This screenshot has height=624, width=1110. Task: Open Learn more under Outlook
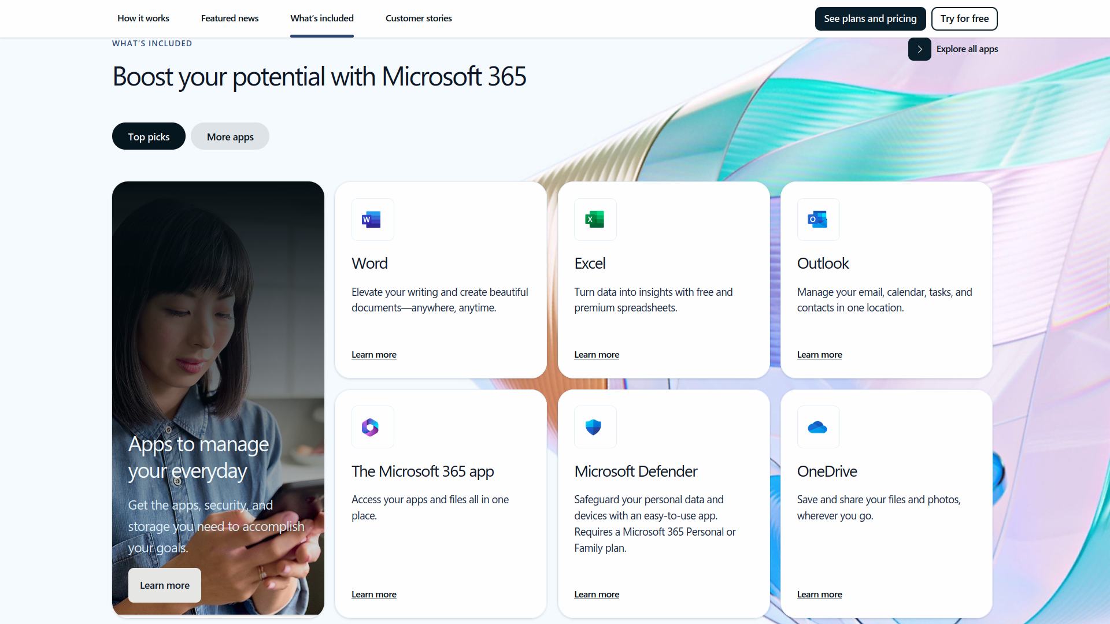tap(820, 355)
